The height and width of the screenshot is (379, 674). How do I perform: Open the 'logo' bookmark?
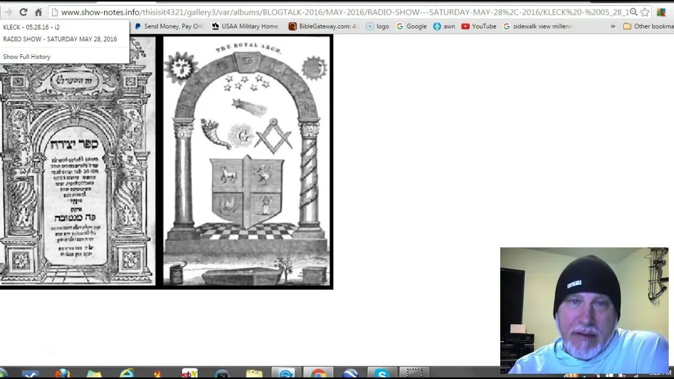click(x=377, y=26)
